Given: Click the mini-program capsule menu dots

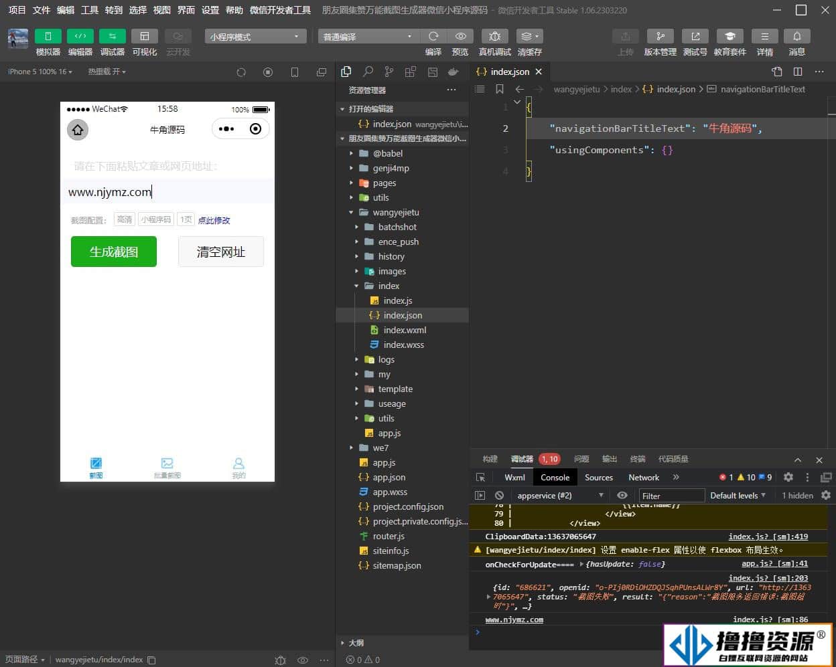Looking at the screenshot, I should (226, 129).
